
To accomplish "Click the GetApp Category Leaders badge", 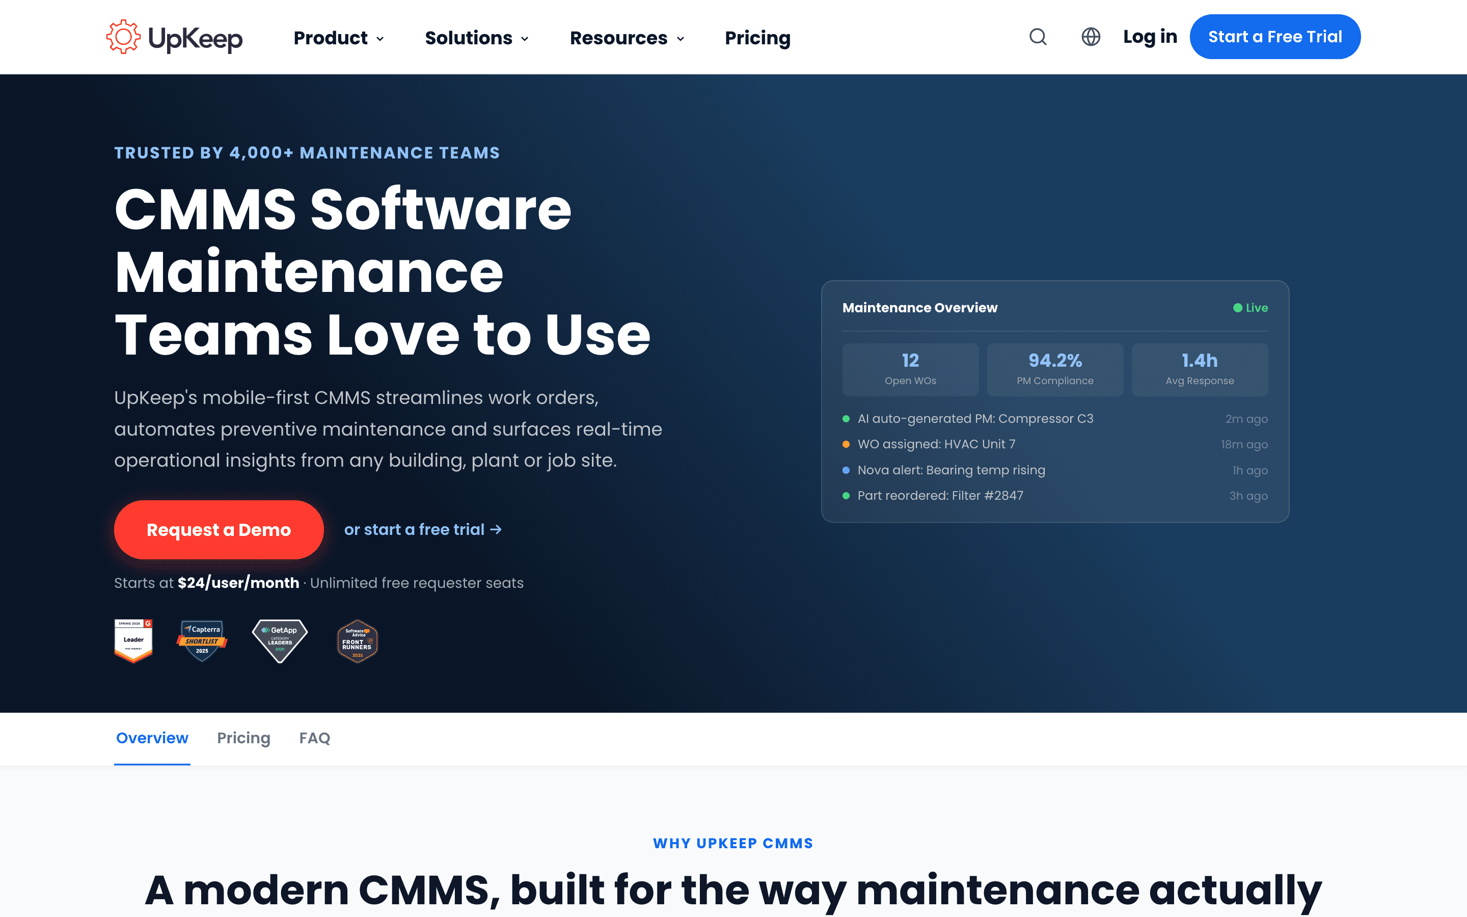I will pos(280,640).
